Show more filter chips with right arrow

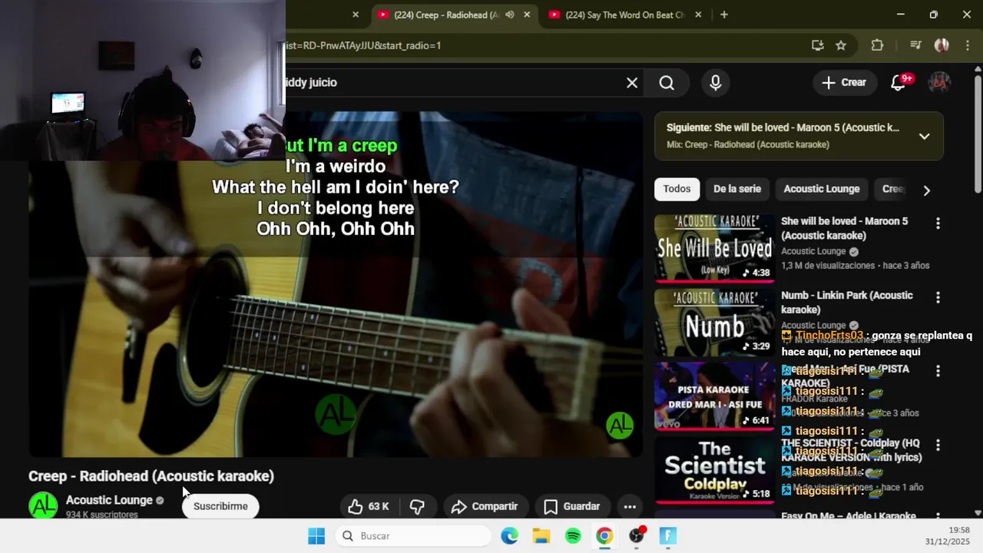pos(926,190)
